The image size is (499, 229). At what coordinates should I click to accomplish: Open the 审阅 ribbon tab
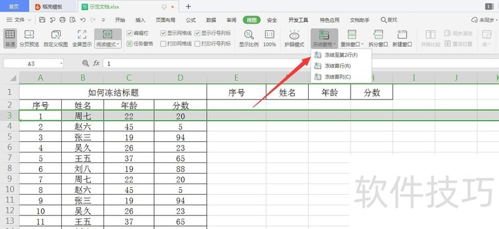coord(231,20)
